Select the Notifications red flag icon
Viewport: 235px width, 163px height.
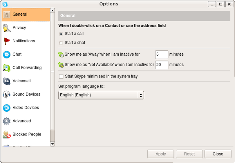pyautogui.click(x=6, y=41)
